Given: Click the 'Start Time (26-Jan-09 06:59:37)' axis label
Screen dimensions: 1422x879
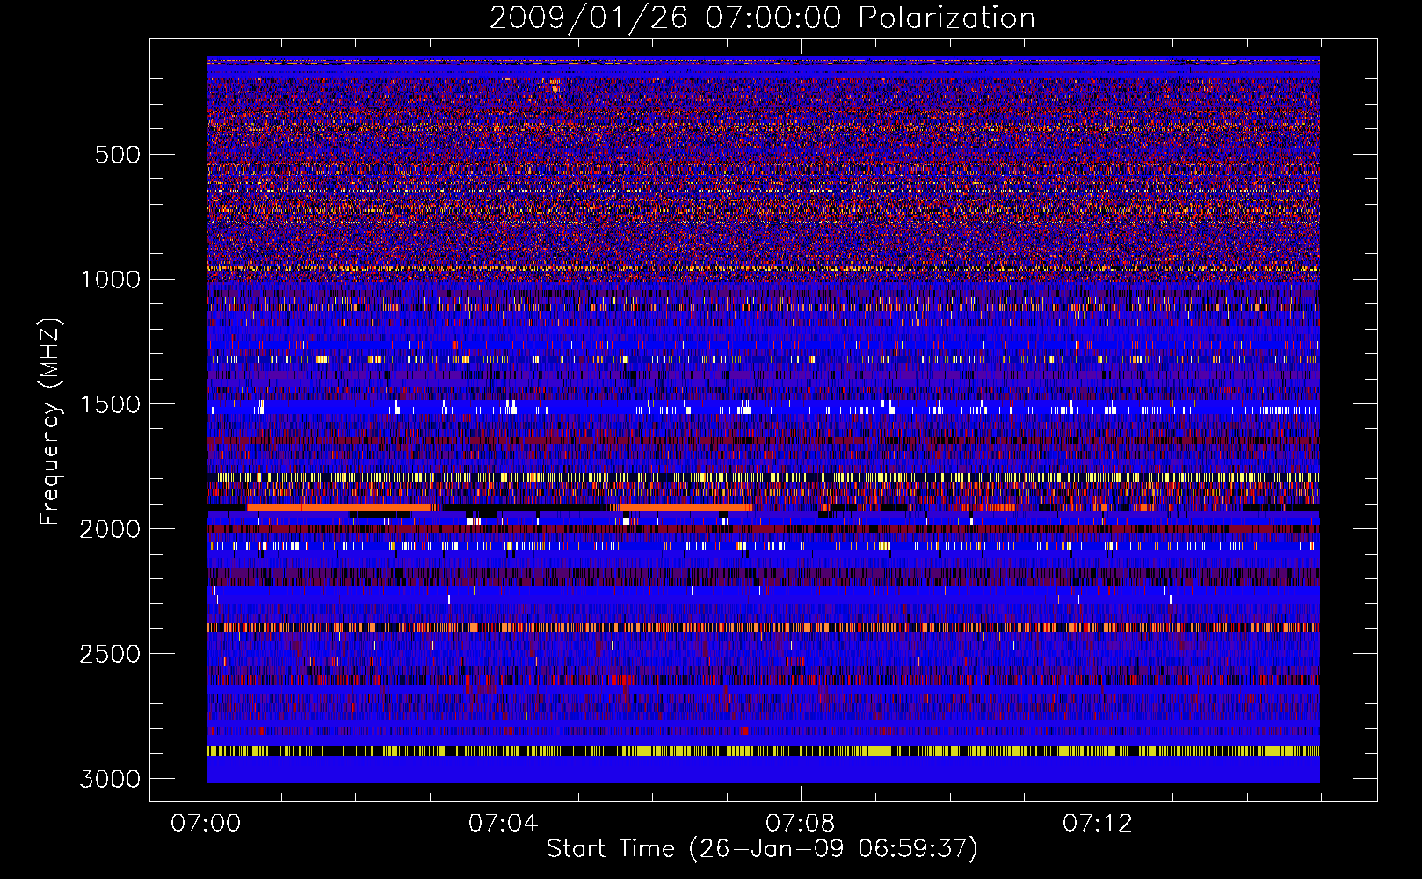Looking at the screenshot, I should point(762,849).
